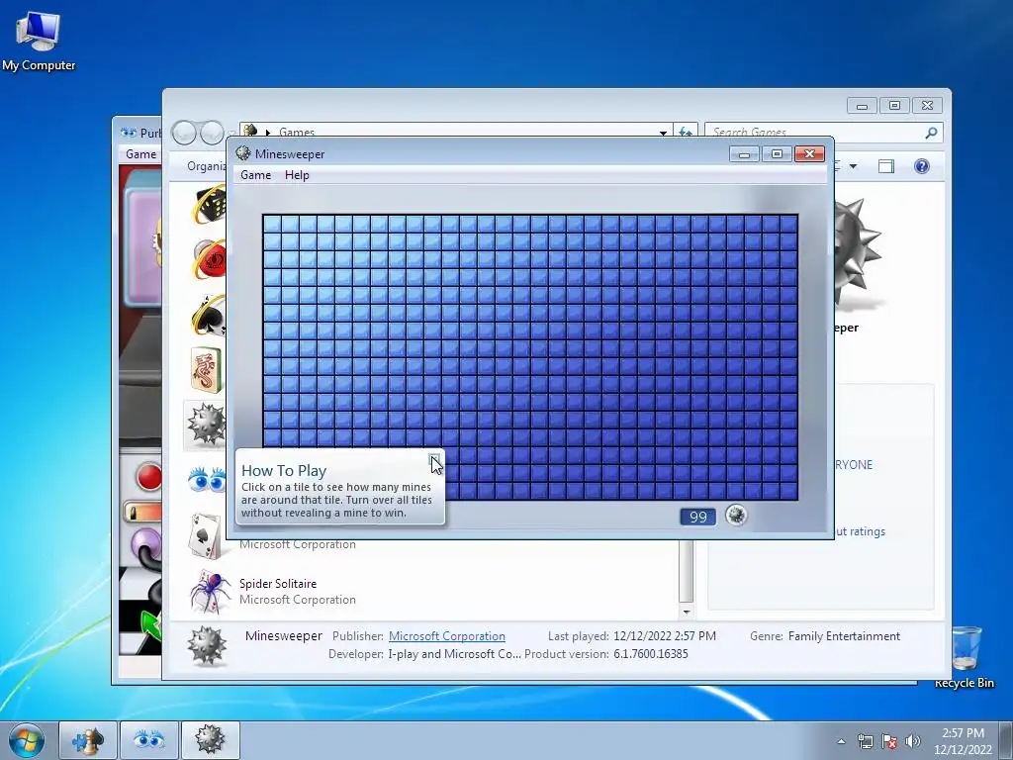
Task: Open Action Center flag icon
Action: click(889, 741)
